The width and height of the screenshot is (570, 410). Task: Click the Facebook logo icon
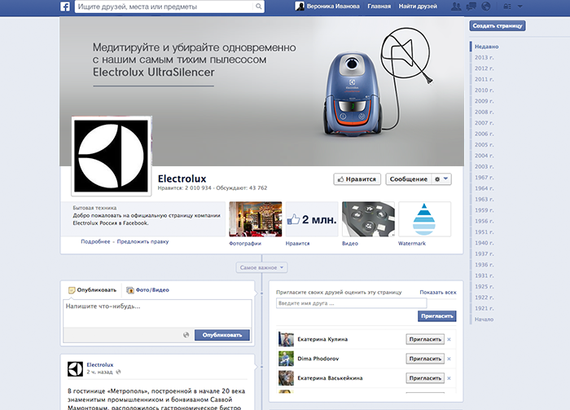tap(65, 7)
